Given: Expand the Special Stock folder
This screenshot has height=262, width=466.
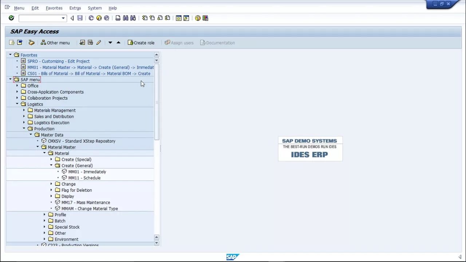Looking at the screenshot, I should click(44, 227).
